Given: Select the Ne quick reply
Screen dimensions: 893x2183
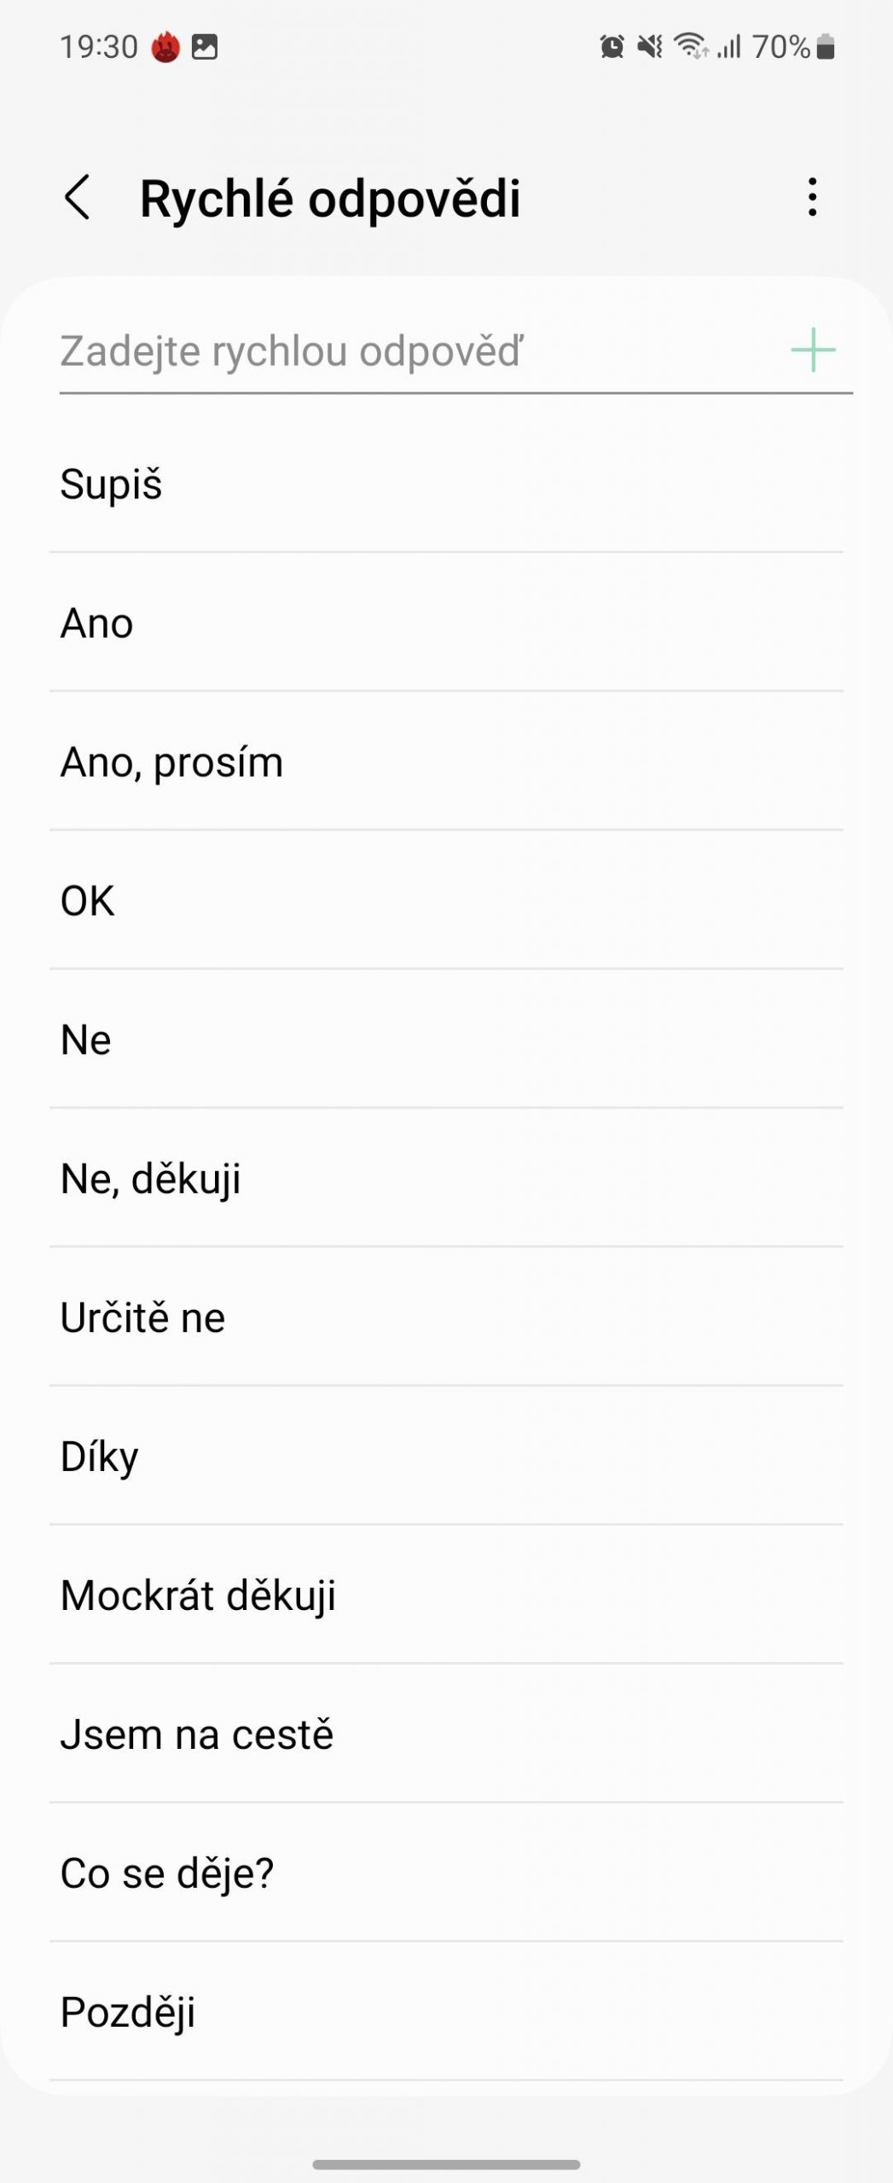Looking at the screenshot, I should click(x=446, y=1039).
